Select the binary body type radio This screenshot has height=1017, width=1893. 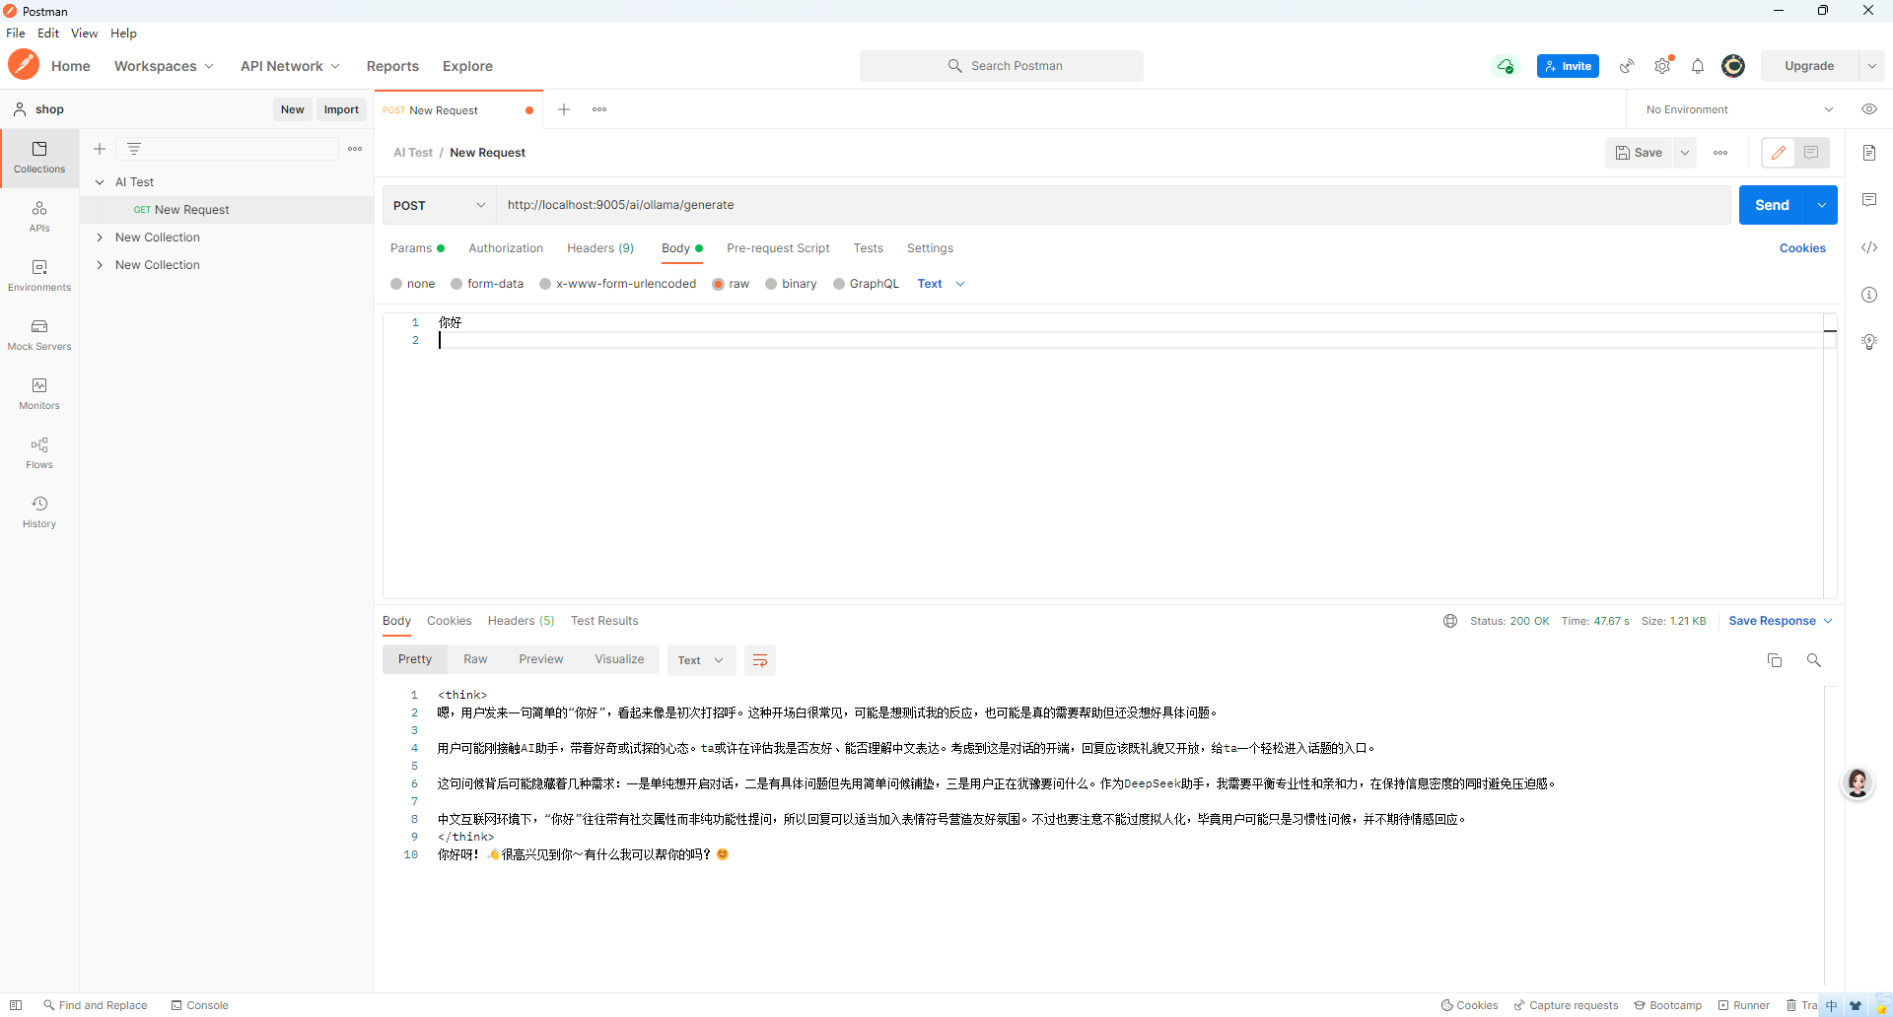771,284
